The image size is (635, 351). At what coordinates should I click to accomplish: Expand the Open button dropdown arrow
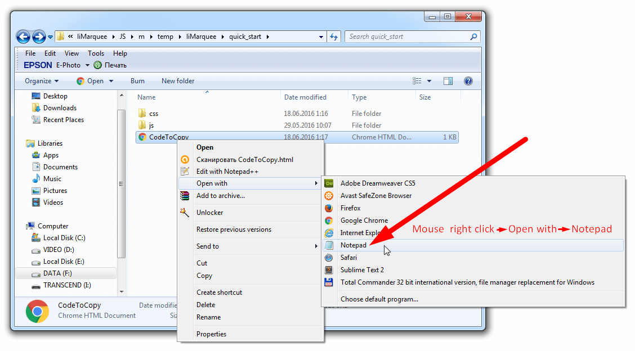pos(111,81)
